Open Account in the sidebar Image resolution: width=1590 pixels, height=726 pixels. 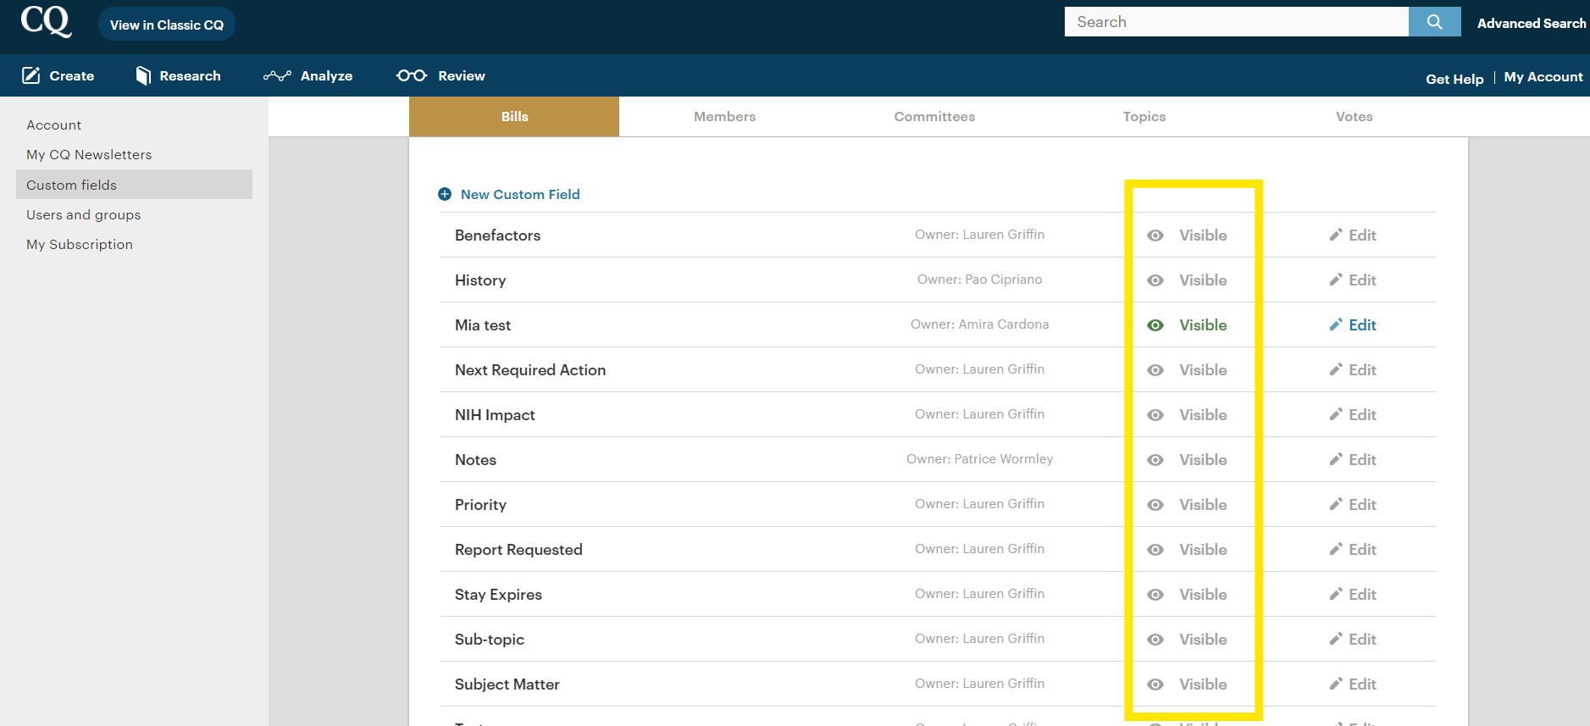(53, 125)
